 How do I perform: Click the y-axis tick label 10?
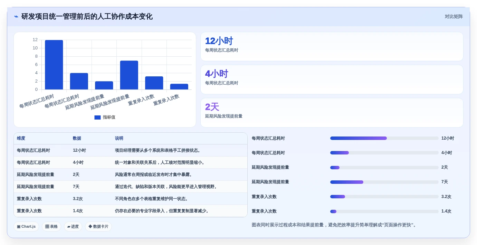point(35,48)
